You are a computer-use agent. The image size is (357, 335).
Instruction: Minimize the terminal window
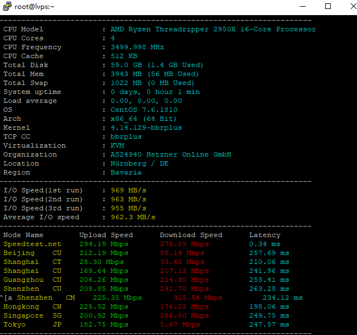coord(302,7)
